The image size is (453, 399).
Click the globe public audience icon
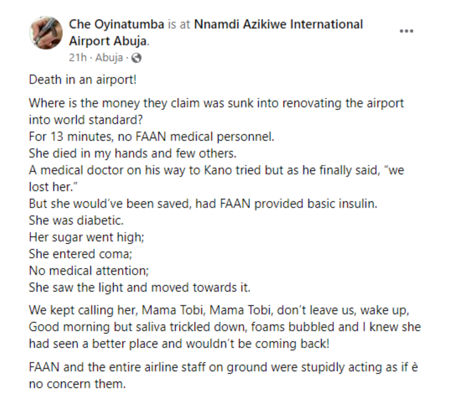tap(136, 58)
